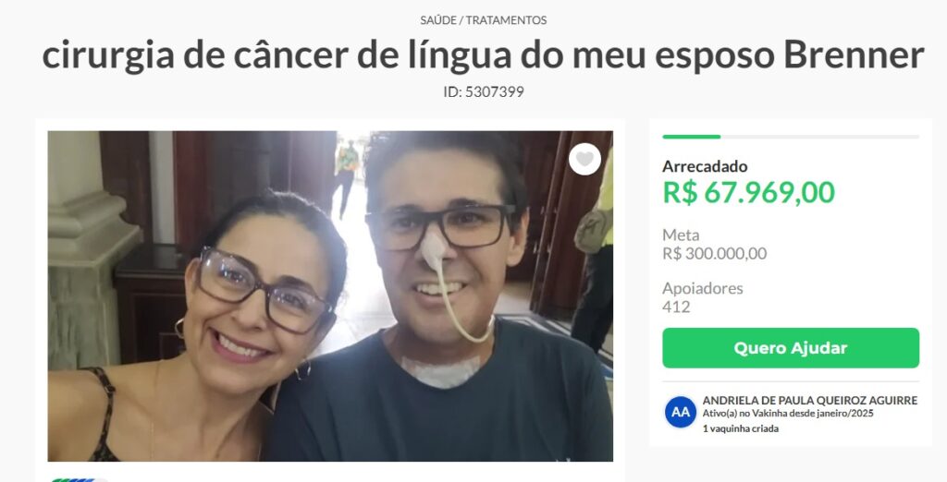
Task: Open the 1 vaquinha criada link
Action: pyautogui.click(x=741, y=429)
